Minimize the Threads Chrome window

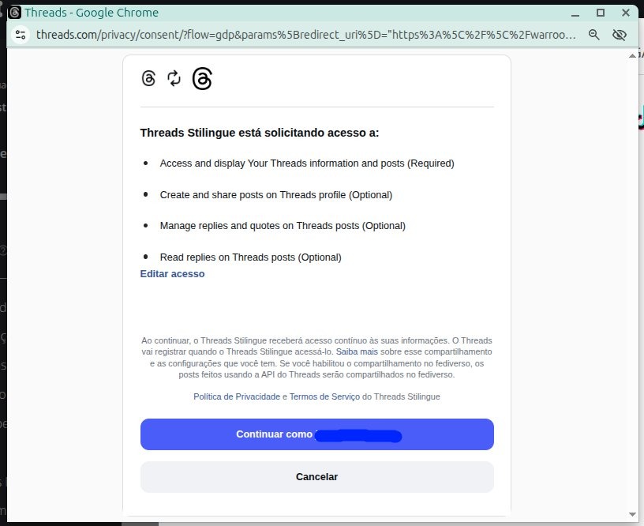pos(575,13)
